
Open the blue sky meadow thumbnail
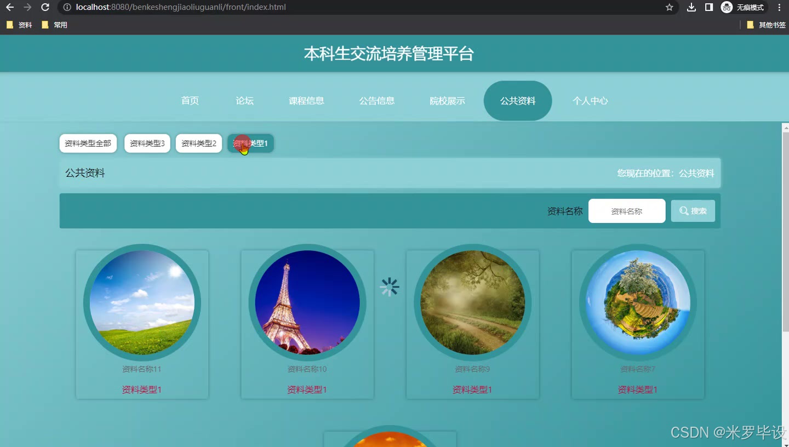[142, 303]
